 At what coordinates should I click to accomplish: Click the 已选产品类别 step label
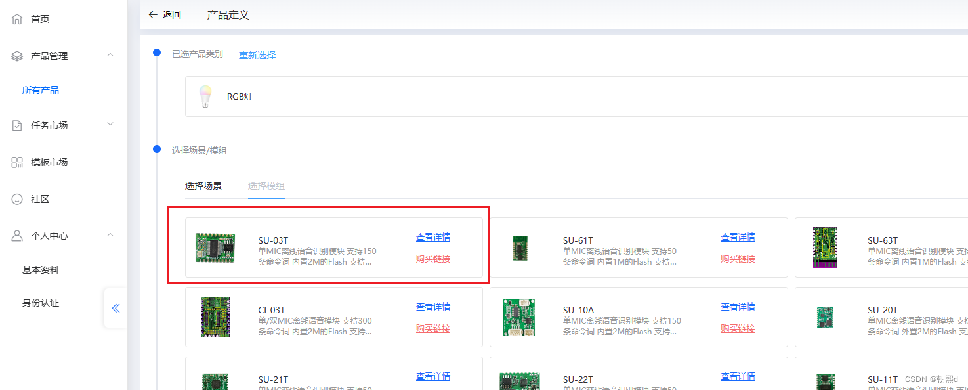click(198, 54)
